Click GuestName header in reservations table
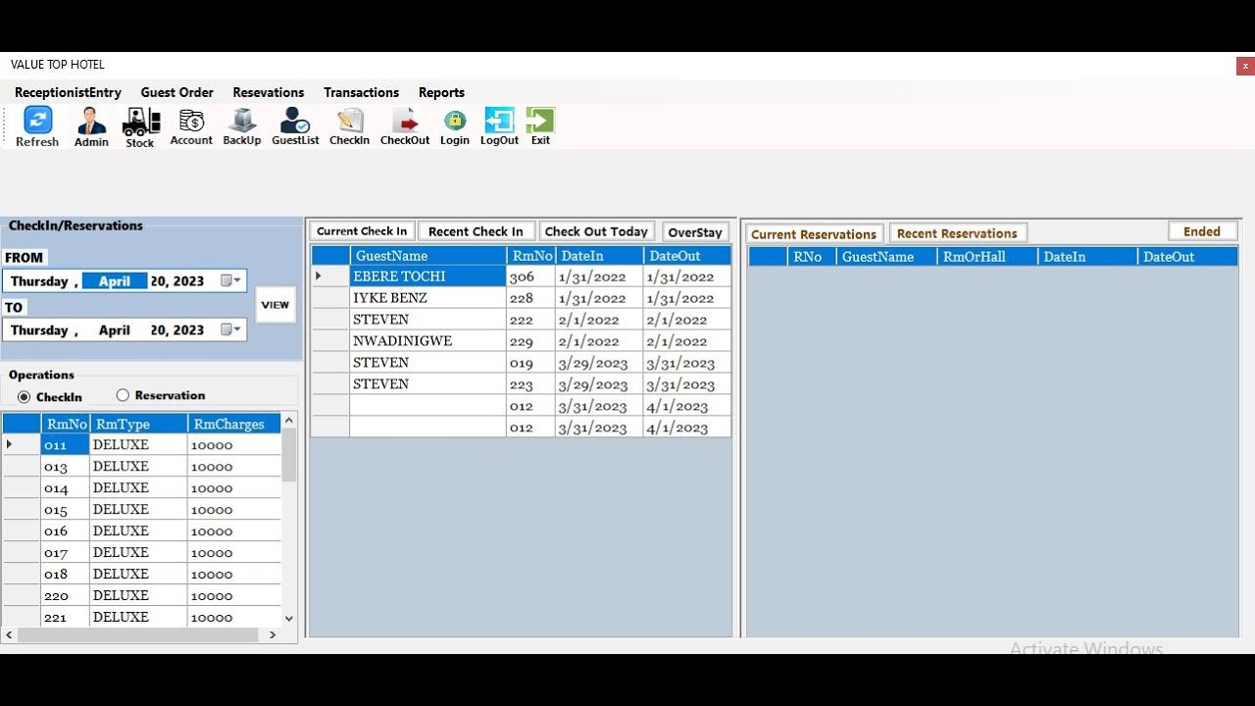The image size is (1255, 706). (x=886, y=257)
